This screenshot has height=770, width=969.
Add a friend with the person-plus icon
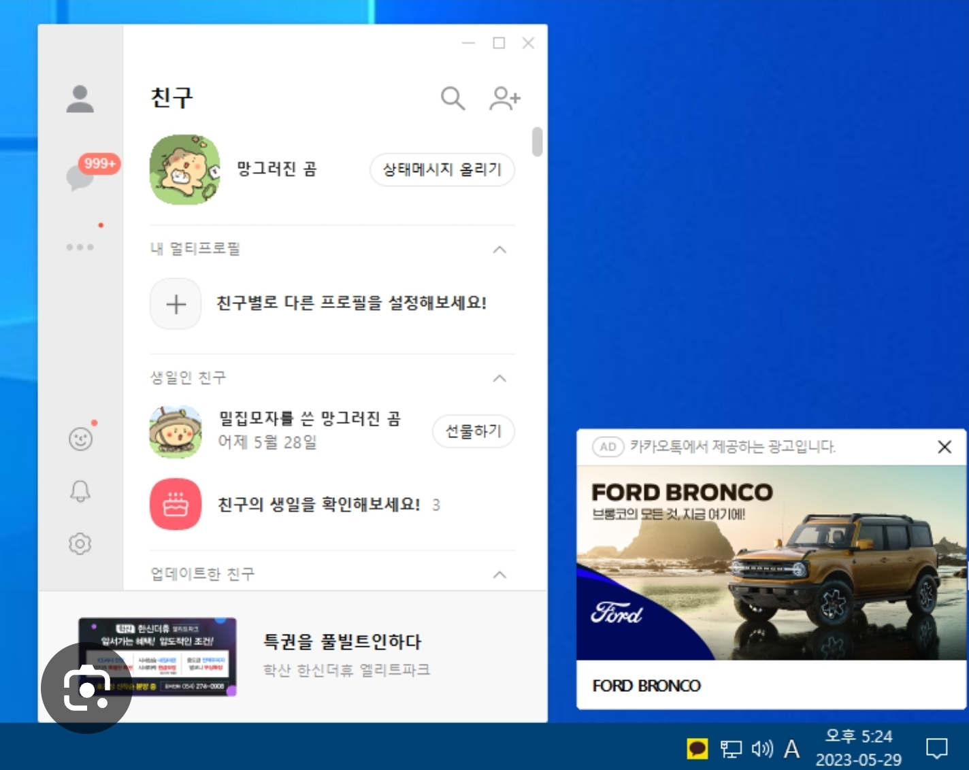pos(504,99)
